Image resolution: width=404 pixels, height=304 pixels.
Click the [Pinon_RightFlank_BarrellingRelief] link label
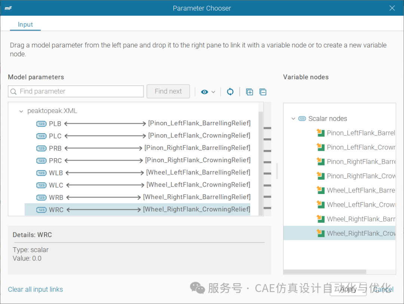click(x=198, y=148)
